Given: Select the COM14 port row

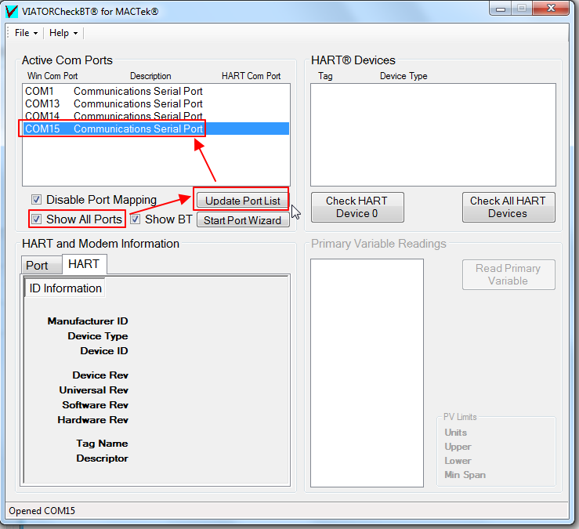Looking at the screenshot, I should click(x=155, y=116).
